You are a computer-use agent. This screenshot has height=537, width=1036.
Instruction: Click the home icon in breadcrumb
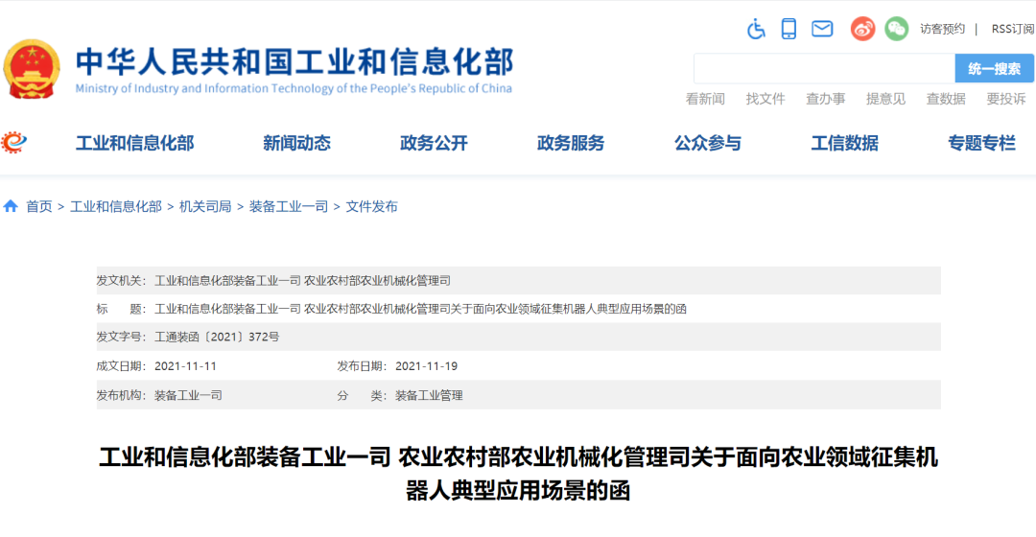point(11,206)
